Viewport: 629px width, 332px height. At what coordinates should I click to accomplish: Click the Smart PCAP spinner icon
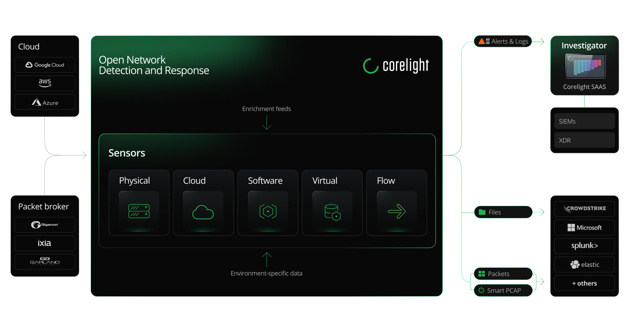(481, 290)
